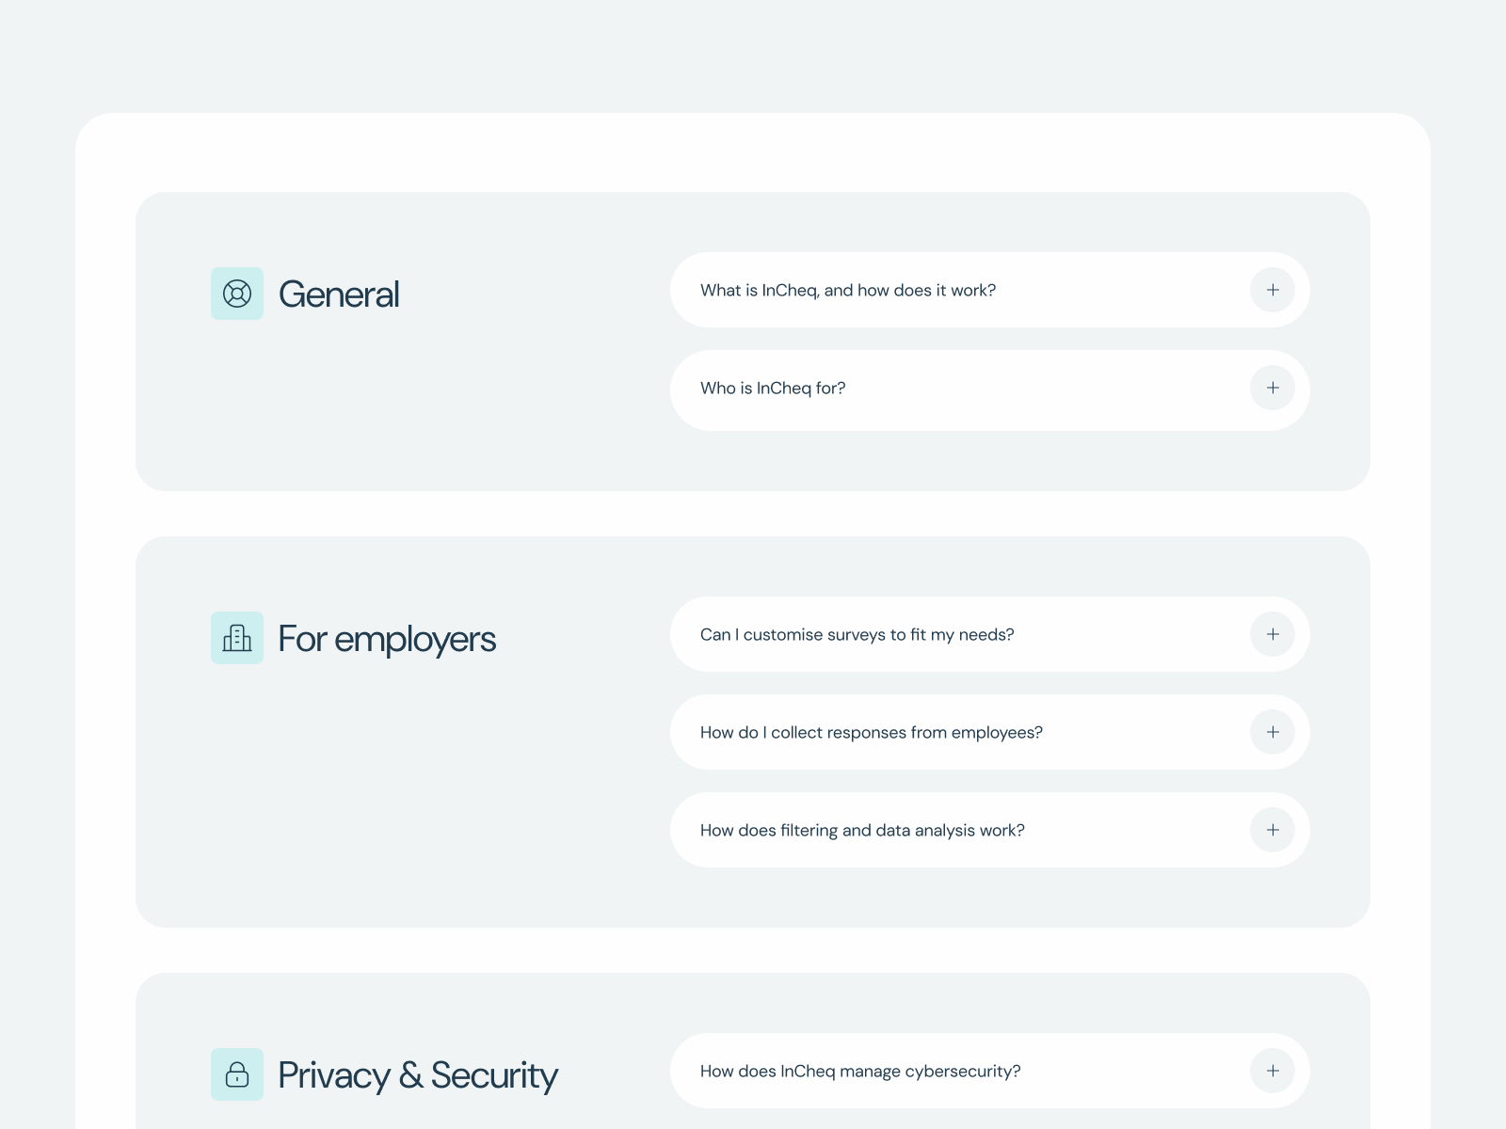Screen dimensions: 1506x1129
Task: Click the Privacy & Security heading
Action: pyautogui.click(x=418, y=1075)
